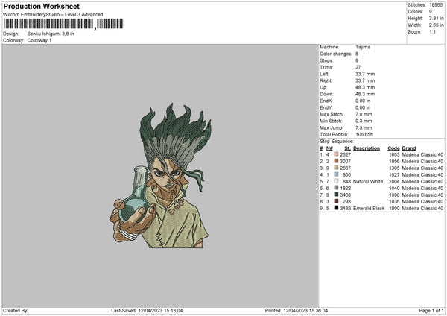This screenshot has width=447, height=316.
Task: Click the Total Bobbin value 106.65ft
Action: click(364, 135)
